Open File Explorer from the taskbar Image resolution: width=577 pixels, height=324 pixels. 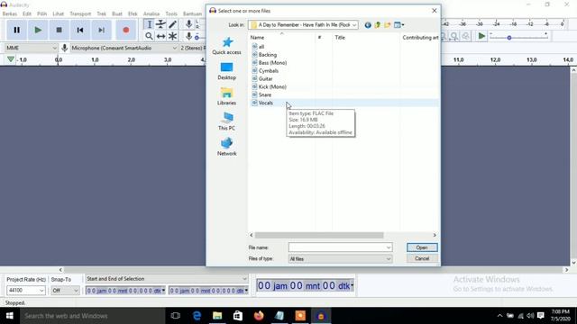pyautogui.click(x=217, y=316)
